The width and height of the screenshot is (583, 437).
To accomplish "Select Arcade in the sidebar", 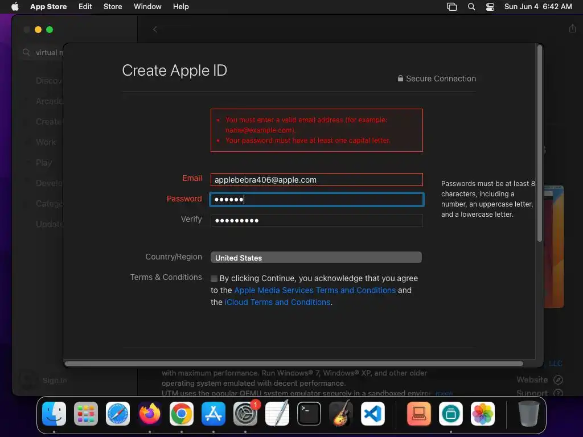I will [49, 101].
